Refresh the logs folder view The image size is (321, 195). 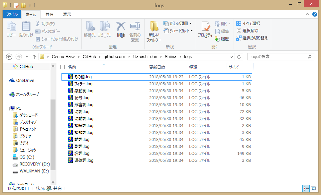(x=239, y=57)
